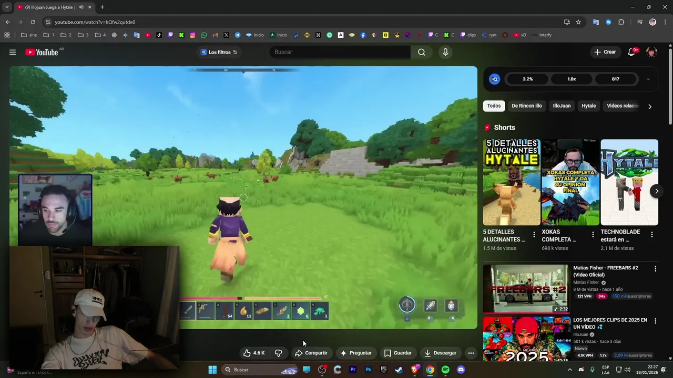Click the Crear button

pos(605,52)
